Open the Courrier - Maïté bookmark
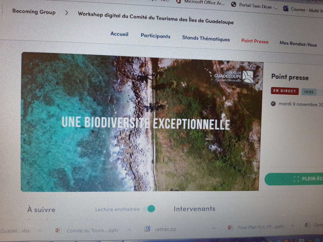The image size is (323, 242). (303, 10)
